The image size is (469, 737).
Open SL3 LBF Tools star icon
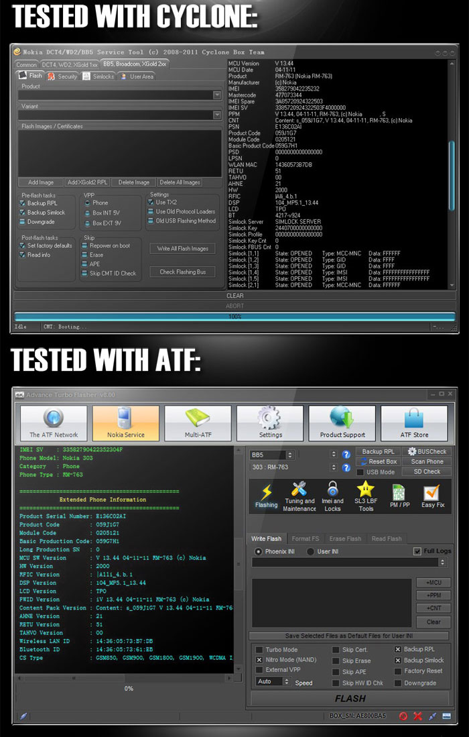pyautogui.click(x=366, y=489)
